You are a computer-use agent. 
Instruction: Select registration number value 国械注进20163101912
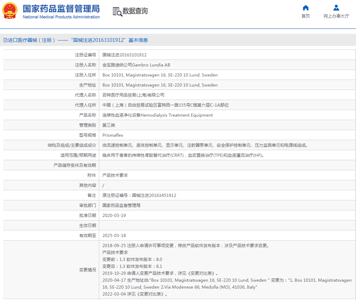[x=124, y=55]
